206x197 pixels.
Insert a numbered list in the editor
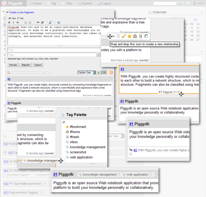[x=30, y=23]
